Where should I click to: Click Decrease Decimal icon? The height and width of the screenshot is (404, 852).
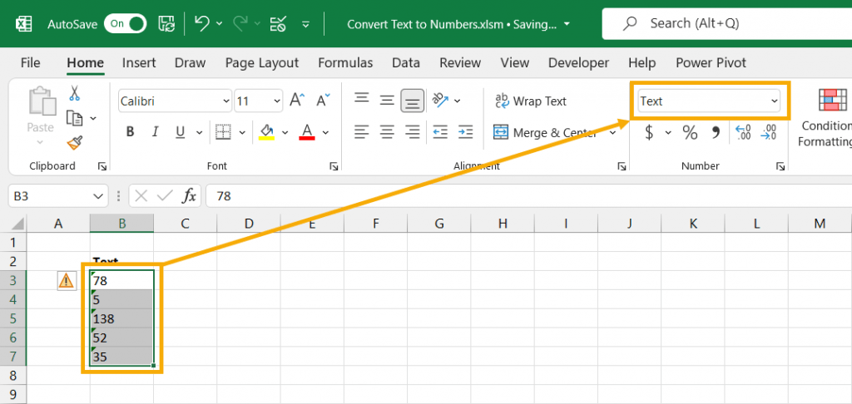click(x=768, y=132)
